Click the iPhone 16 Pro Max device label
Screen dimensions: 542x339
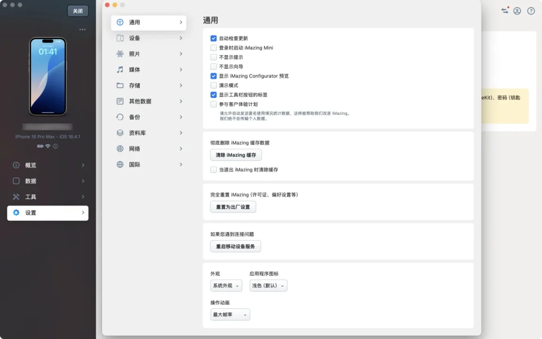point(48,137)
